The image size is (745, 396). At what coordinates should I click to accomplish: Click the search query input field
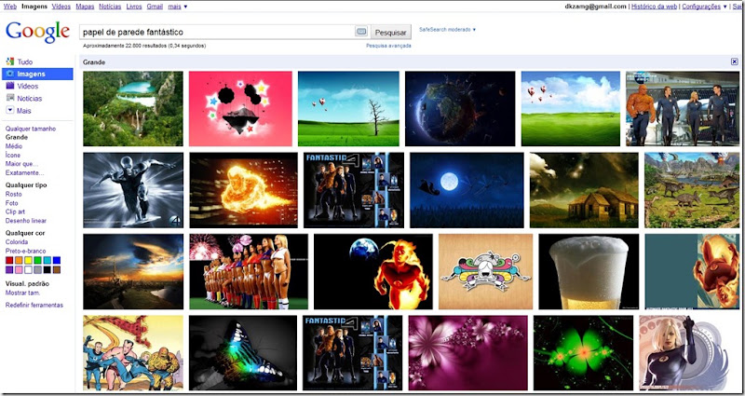point(217,32)
